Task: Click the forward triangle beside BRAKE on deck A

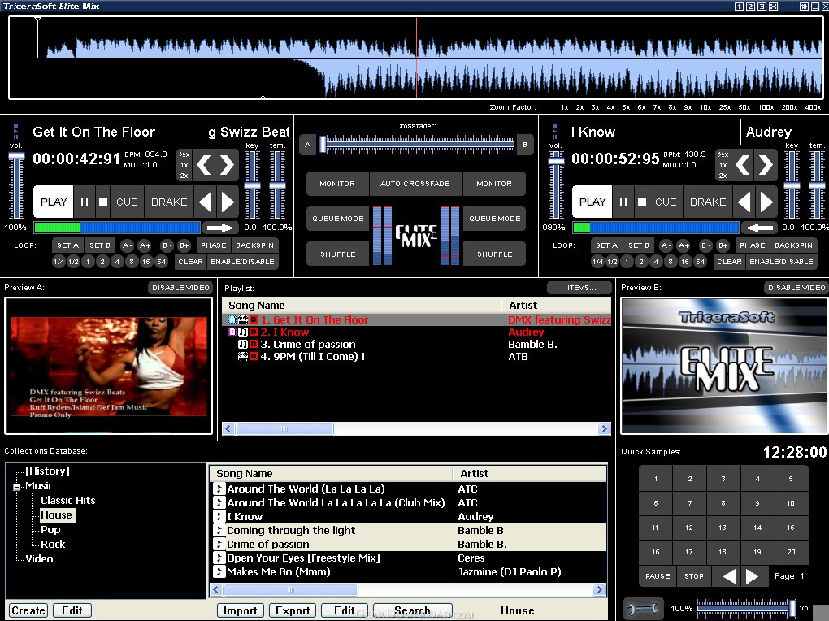Action: pyautogui.click(x=228, y=202)
